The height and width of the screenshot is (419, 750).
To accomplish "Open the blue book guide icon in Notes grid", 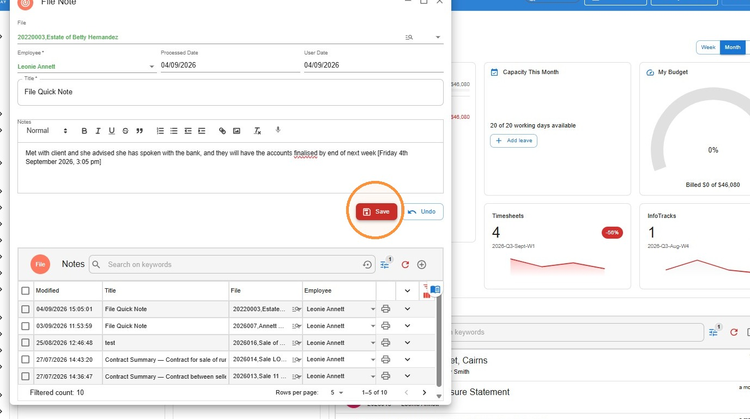I will coord(435,289).
